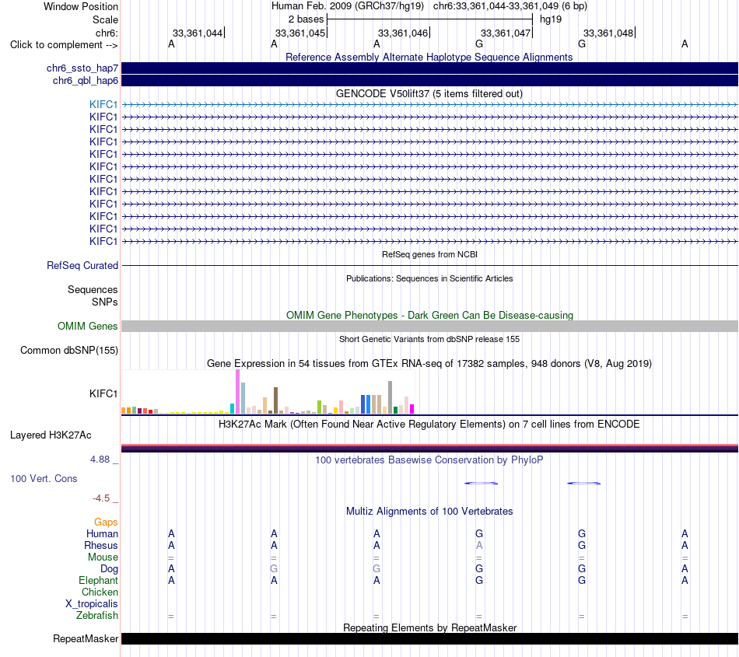Click the tallest violet bar in GTEx chart
The image size is (739, 657).
click(x=237, y=392)
